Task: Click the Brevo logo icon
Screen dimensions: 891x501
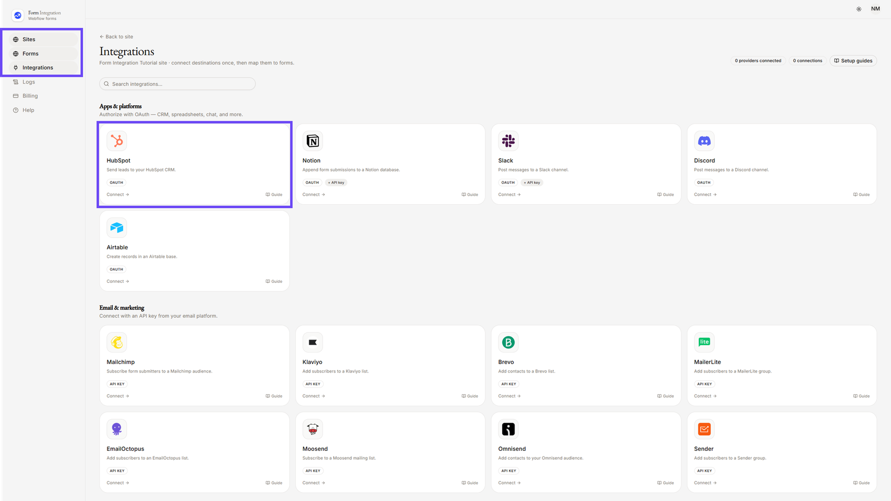Action: (x=508, y=342)
